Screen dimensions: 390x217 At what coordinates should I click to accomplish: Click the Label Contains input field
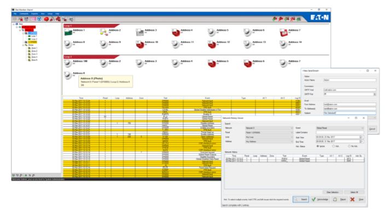[x=340, y=132]
